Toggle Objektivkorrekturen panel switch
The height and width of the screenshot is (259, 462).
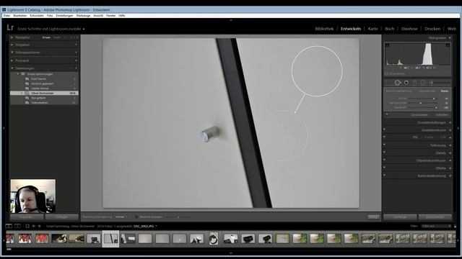point(384,160)
